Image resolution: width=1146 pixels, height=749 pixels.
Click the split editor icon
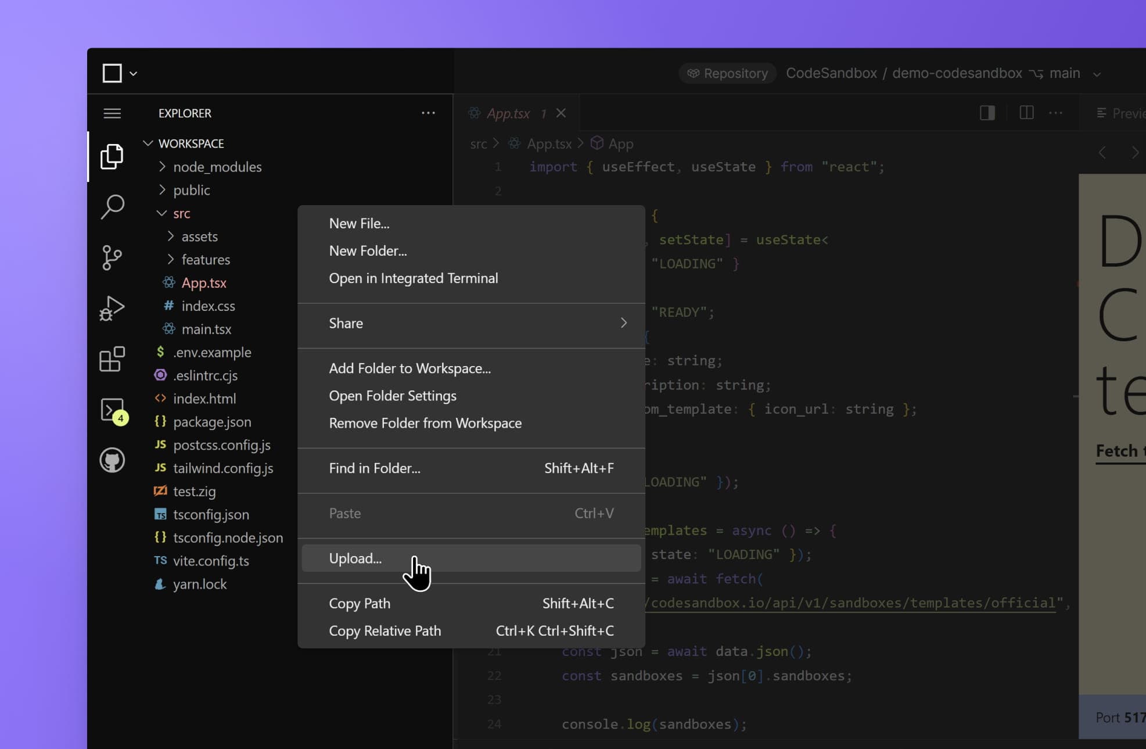click(1026, 113)
